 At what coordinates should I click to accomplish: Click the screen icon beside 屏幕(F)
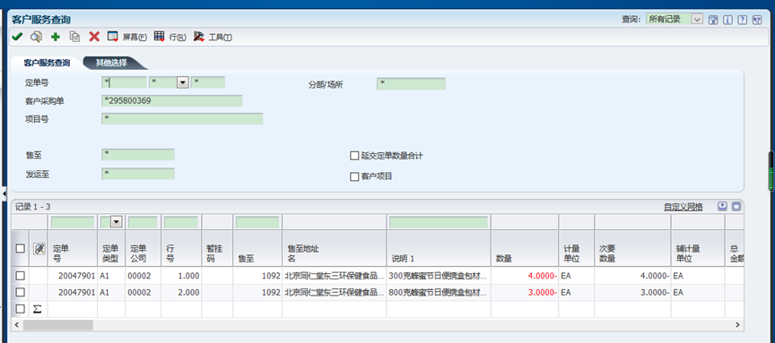(113, 37)
